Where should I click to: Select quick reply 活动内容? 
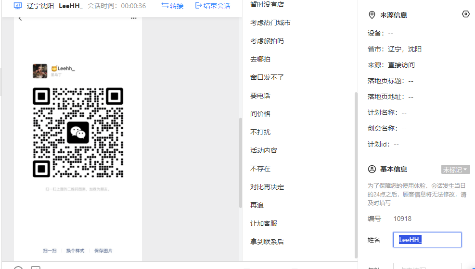pyautogui.click(x=264, y=150)
